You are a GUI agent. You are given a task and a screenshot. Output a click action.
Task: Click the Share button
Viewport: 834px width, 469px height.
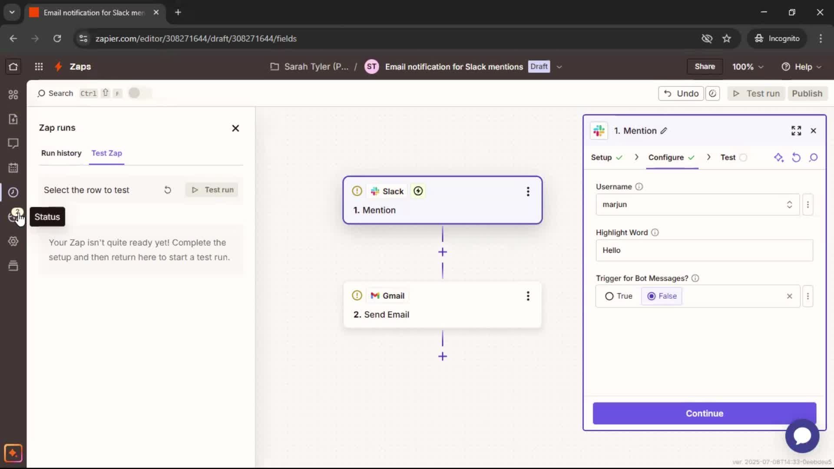705,66
